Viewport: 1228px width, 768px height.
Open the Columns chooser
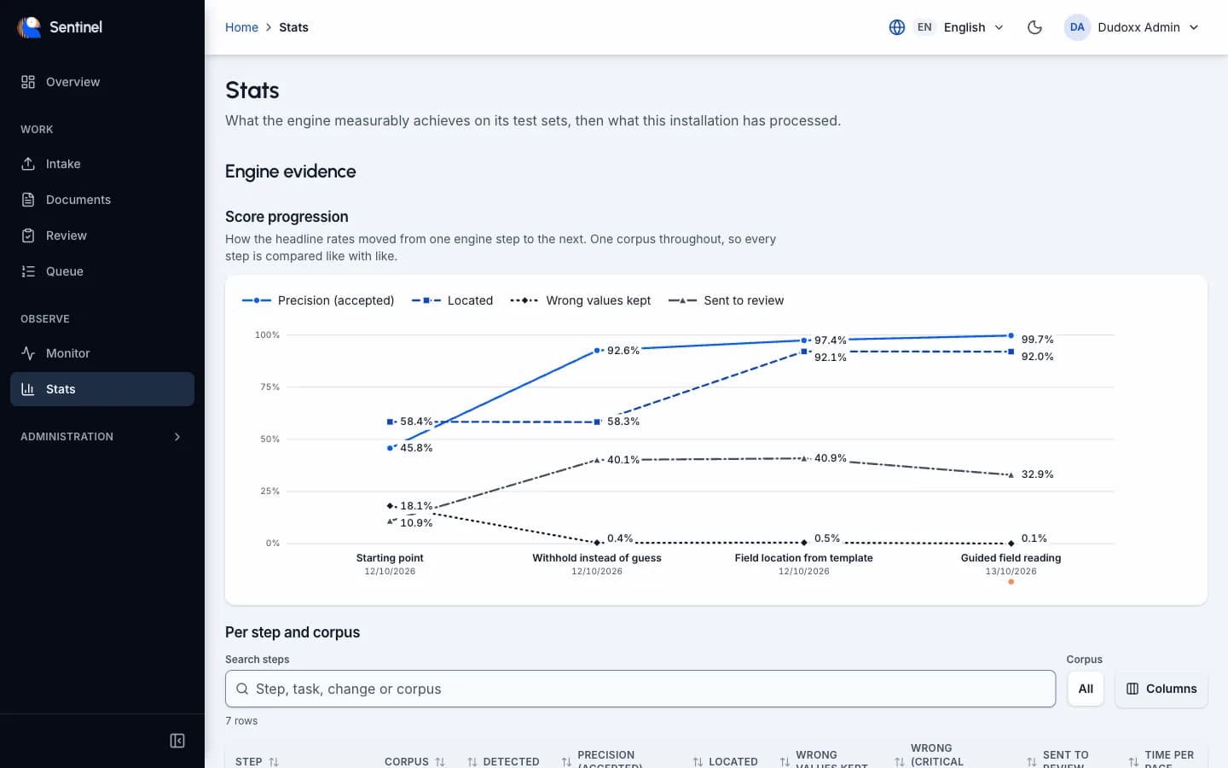[1161, 689]
